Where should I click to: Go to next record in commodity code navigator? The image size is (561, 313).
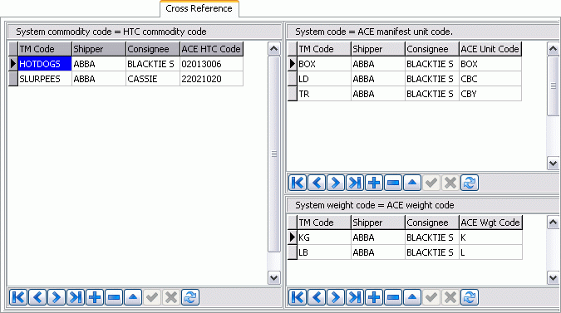tap(57, 297)
